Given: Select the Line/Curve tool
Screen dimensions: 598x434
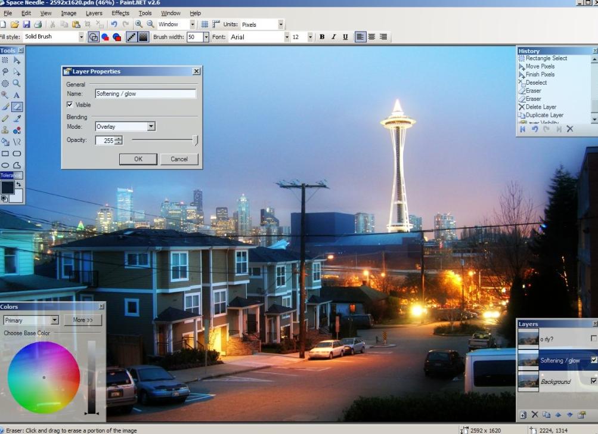Looking at the screenshot, I should coord(17,142).
